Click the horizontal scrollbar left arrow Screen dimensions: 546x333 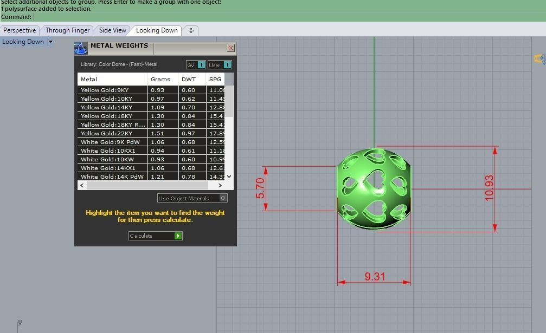pos(82,185)
